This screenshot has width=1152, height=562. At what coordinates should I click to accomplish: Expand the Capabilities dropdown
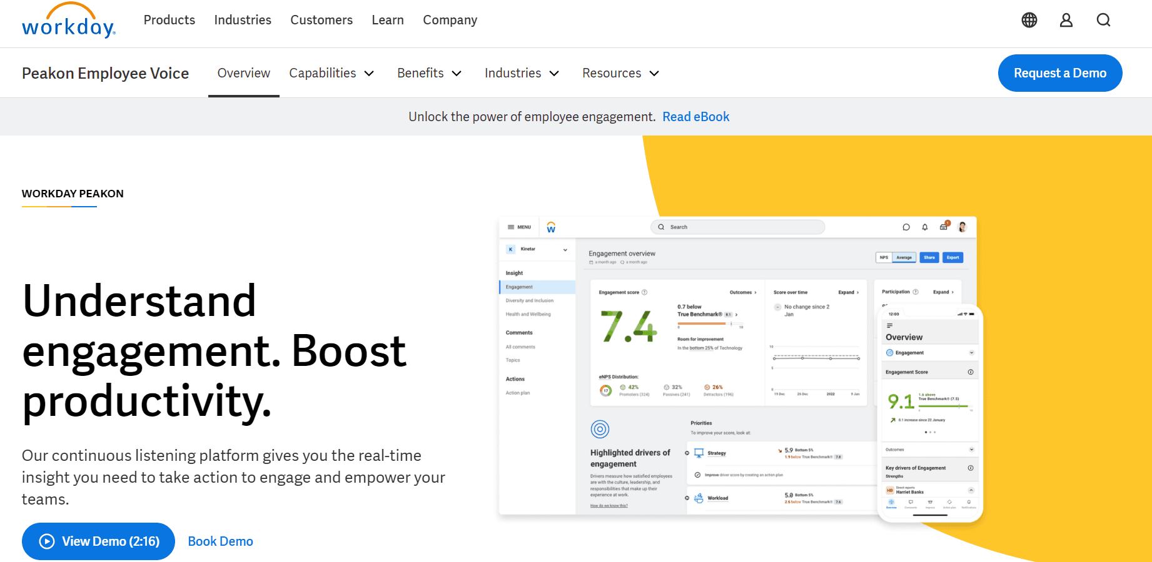pos(331,73)
